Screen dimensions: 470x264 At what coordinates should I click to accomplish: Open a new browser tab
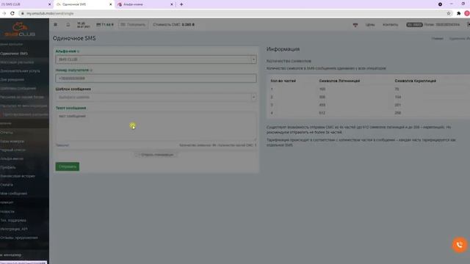click(x=181, y=4)
